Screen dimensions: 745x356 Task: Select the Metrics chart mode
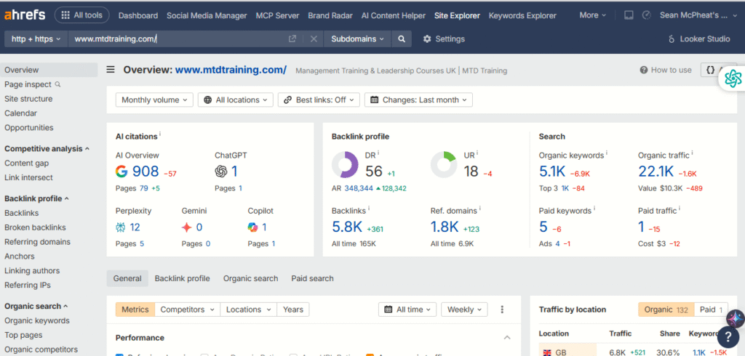click(135, 310)
